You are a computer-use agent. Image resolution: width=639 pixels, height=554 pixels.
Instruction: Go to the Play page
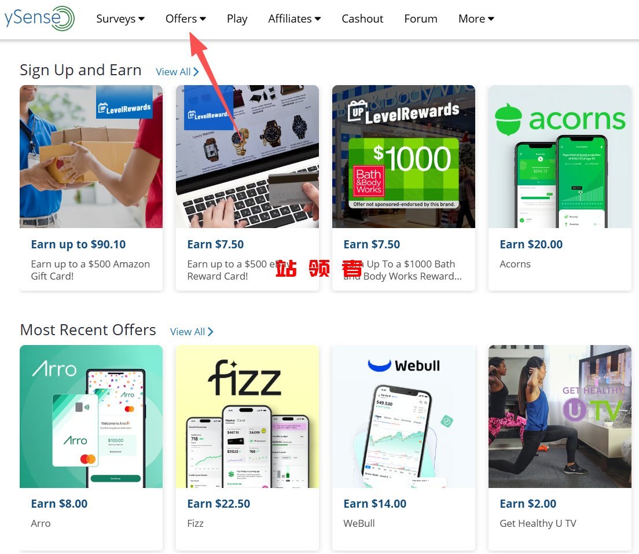[237, 19]
